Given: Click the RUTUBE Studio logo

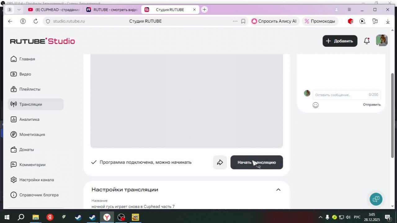Looking at the screenshot, I should click(42, 41).
